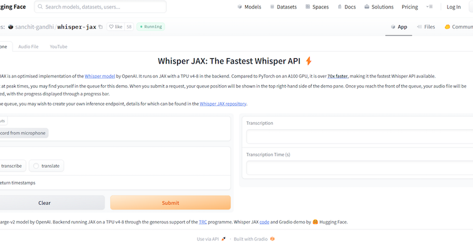Image resolution: width=473 pixels, height=247 pixels.
Task: Expand the more-options menu icon beside Pricing
Action: 429,7
